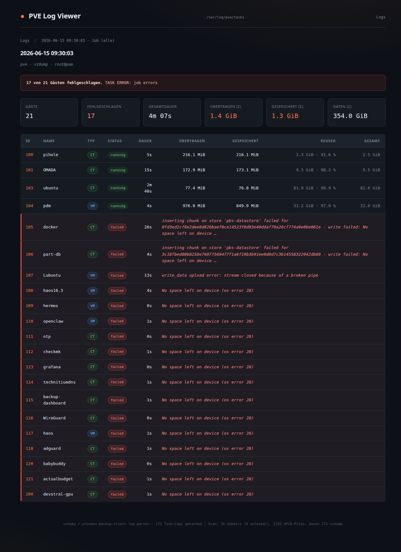Image resolution: width=401 pixels, height=552 pixels.
Task: Sort by the DAUER column header
Action: [x=145, y=141]
